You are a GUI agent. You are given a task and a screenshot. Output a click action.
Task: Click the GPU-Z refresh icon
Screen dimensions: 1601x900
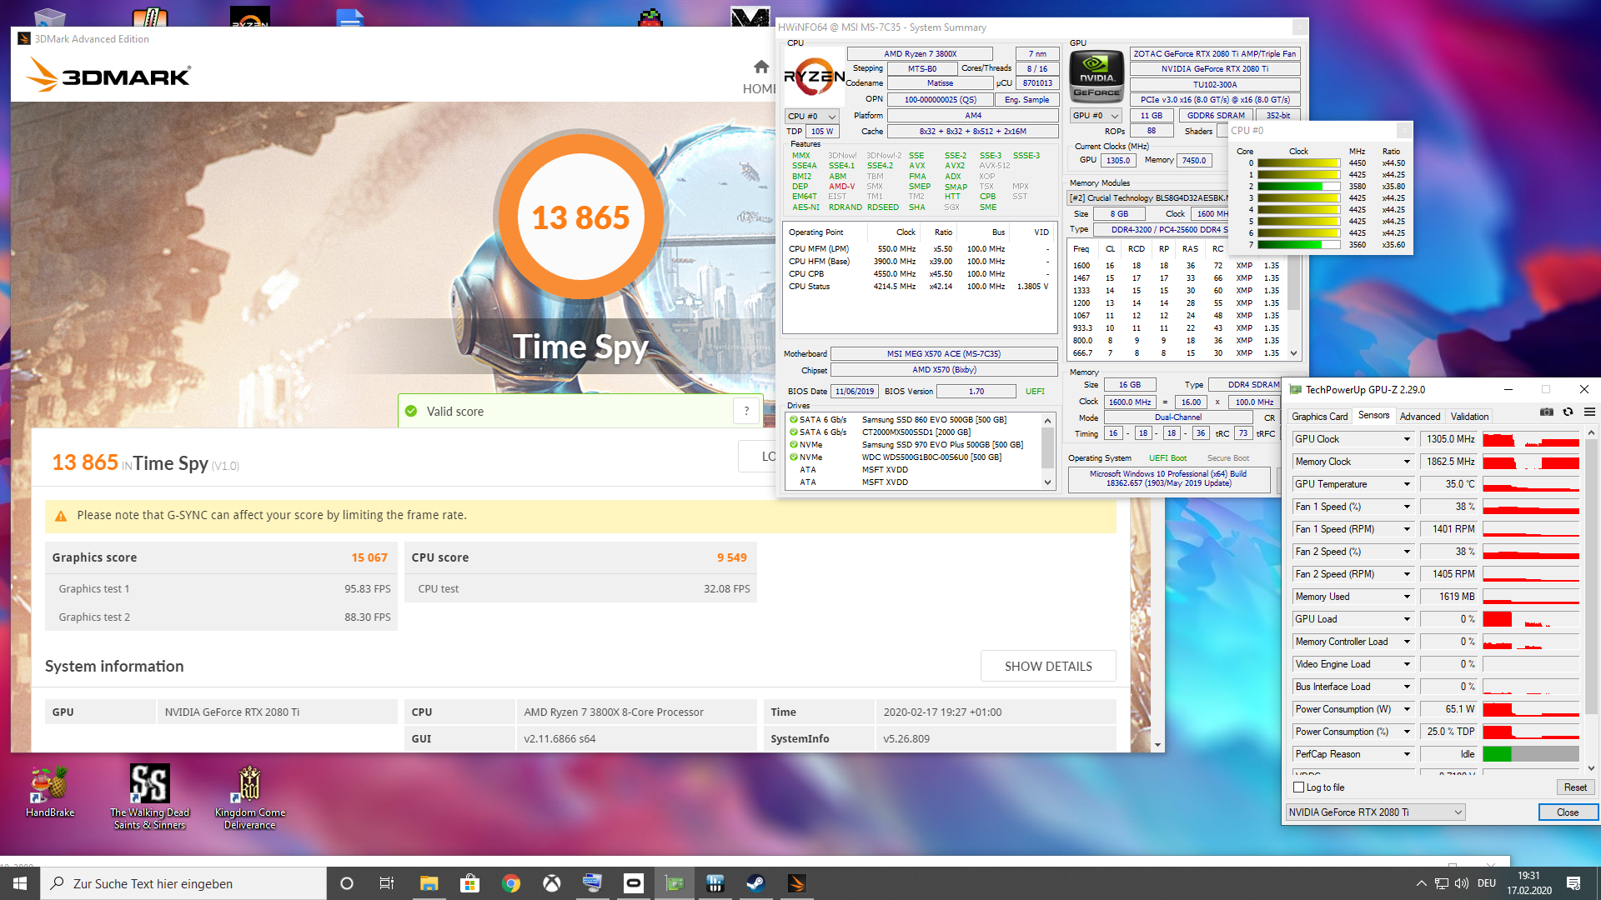[1568, 412]
